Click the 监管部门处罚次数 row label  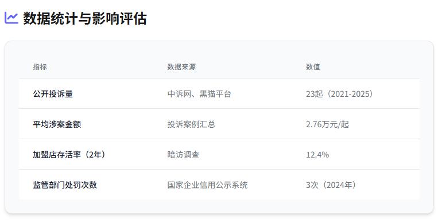point(65,185)
